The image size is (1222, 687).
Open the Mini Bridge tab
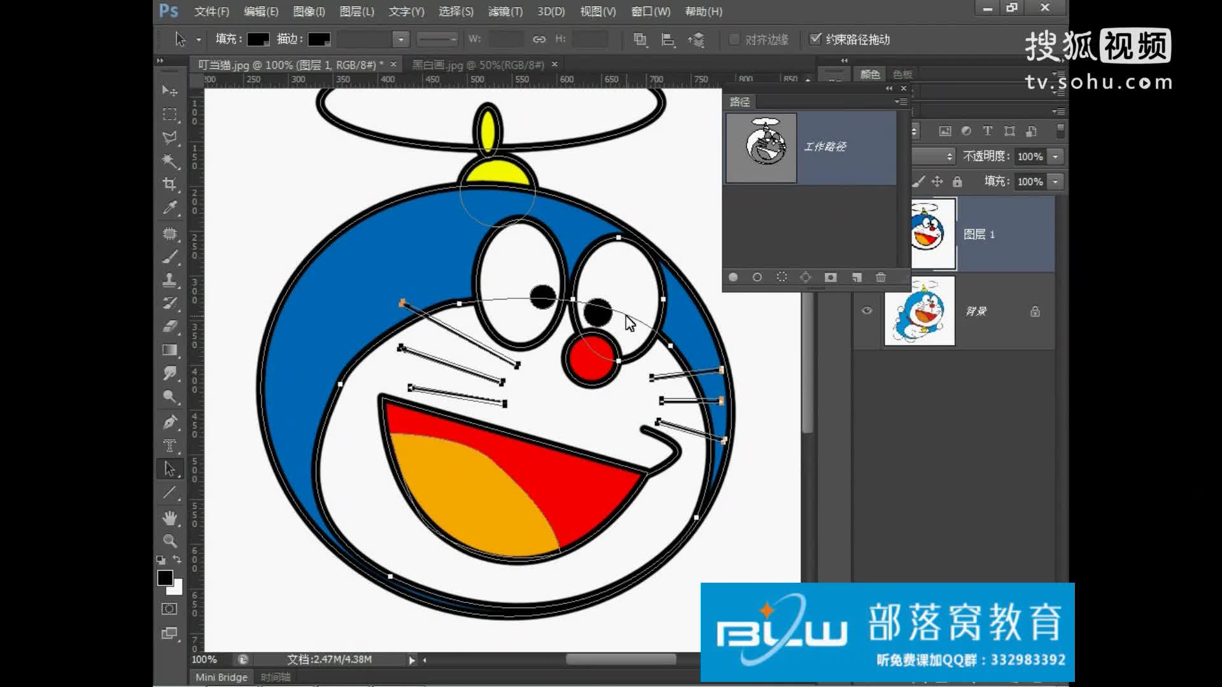coord(221,677)
